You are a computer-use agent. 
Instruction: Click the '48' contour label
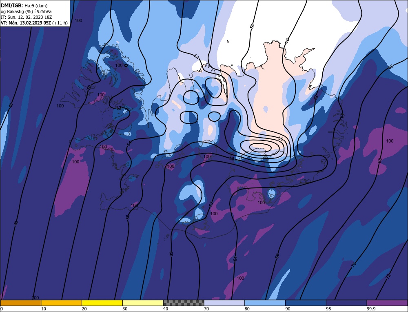click(16, 223)
